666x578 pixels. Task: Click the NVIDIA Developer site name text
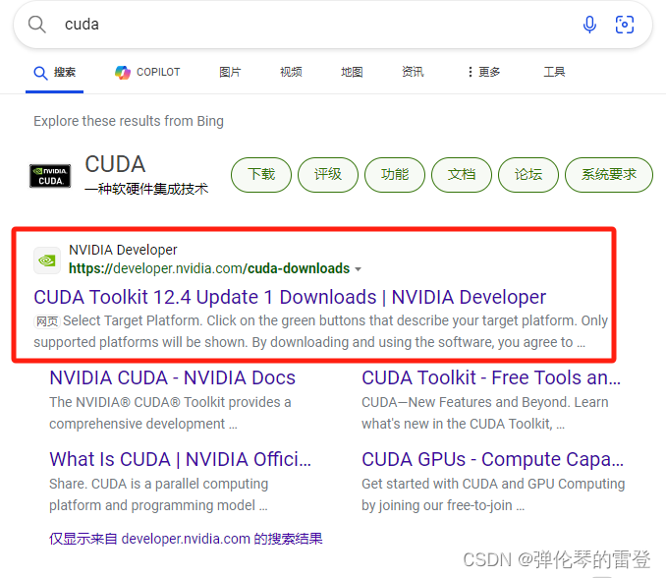[123, 250]
